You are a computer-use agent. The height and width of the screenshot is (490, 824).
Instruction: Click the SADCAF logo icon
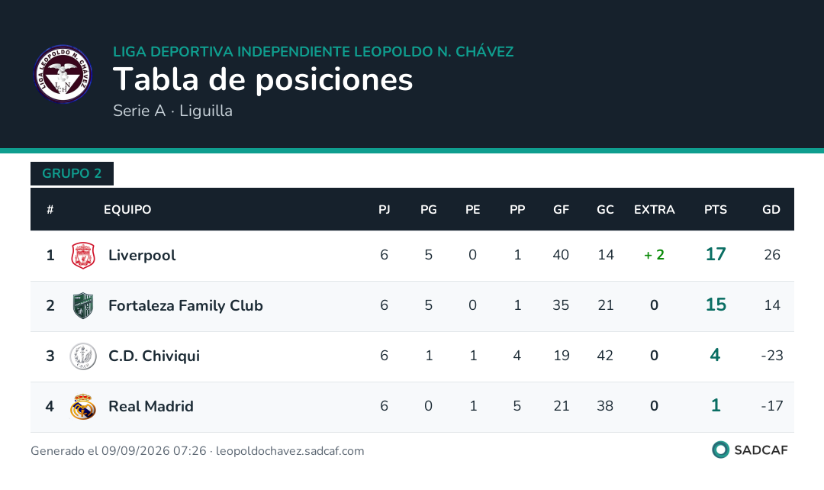(x=720, y=450)
